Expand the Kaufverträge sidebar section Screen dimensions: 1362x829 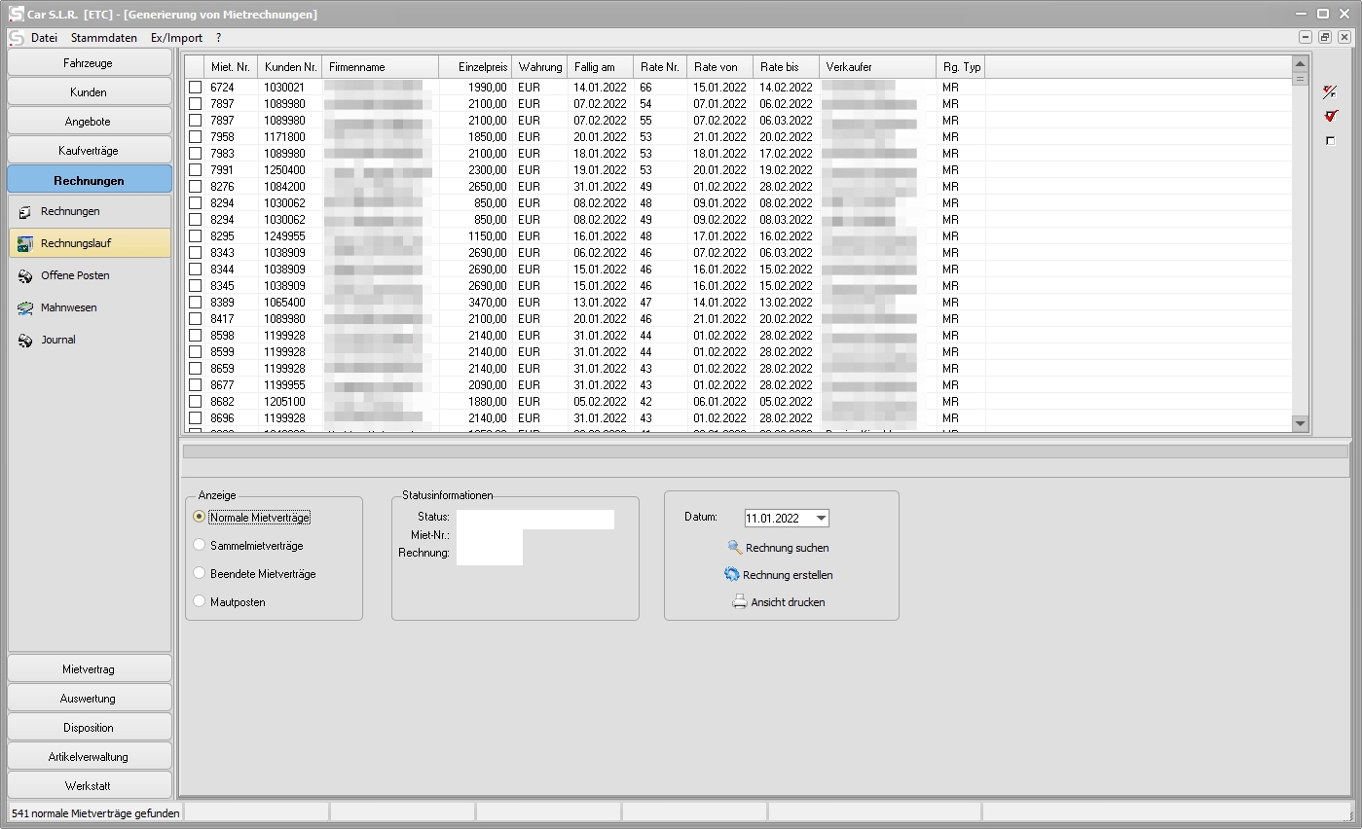tap(90, 151)
